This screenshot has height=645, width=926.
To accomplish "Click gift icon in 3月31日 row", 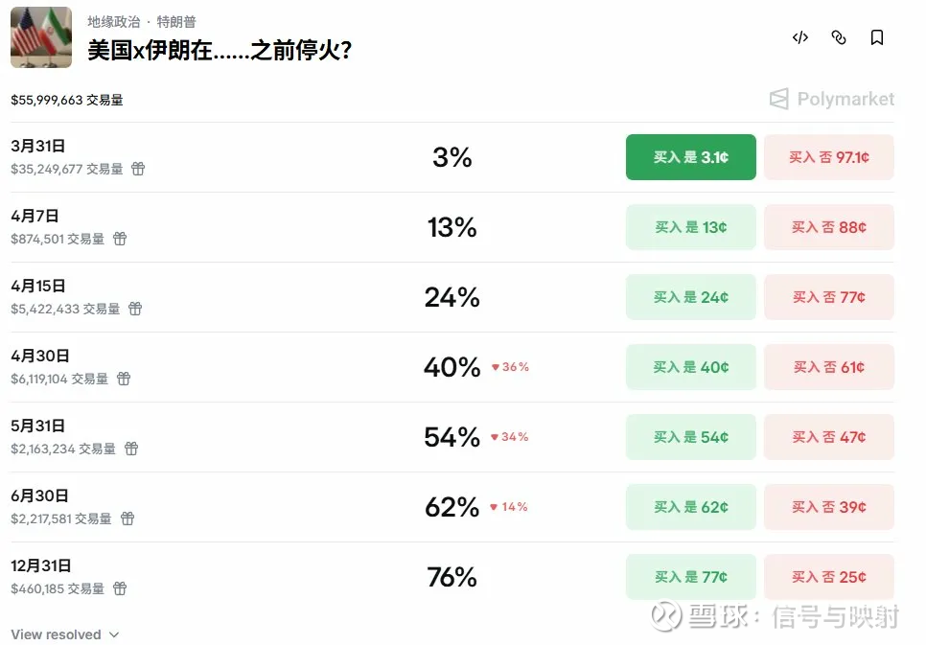I will click(138, 169).
